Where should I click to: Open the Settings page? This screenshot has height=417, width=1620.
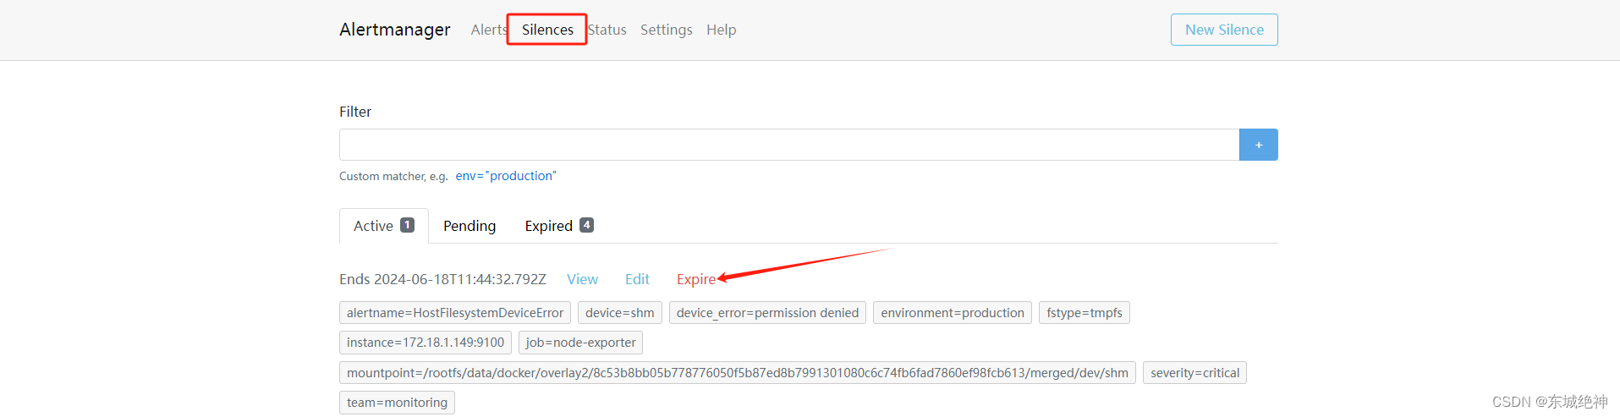(667, 30)
